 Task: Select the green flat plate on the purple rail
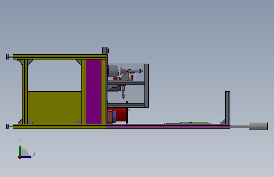coord(194,123)
